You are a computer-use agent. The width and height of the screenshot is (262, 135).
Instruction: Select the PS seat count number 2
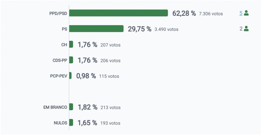coord(241,29)
